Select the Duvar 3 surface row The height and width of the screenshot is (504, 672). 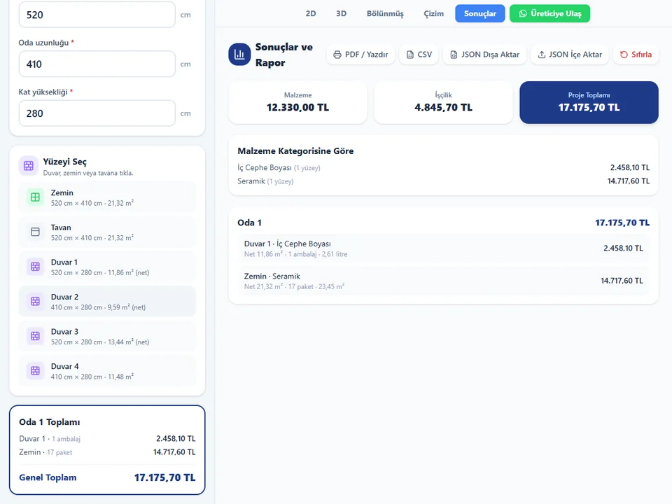tap(107, 336)
